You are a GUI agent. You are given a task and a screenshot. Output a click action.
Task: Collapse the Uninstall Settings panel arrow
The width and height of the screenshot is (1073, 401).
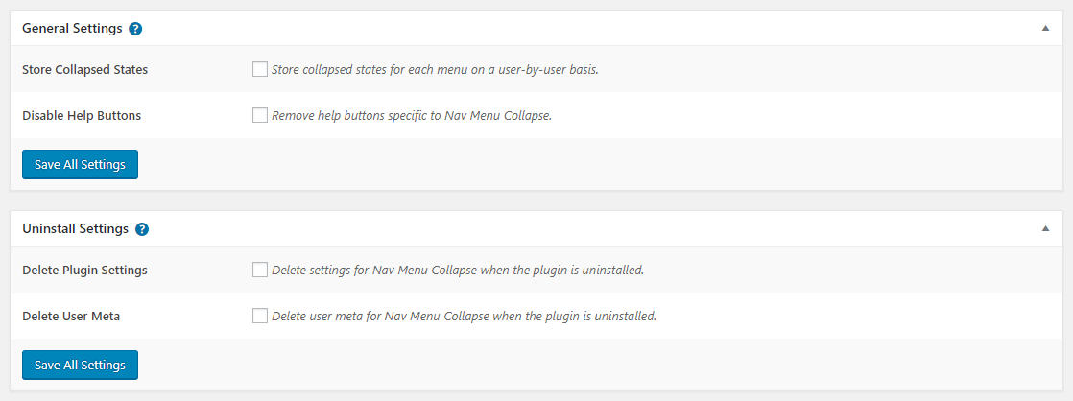1045,229
